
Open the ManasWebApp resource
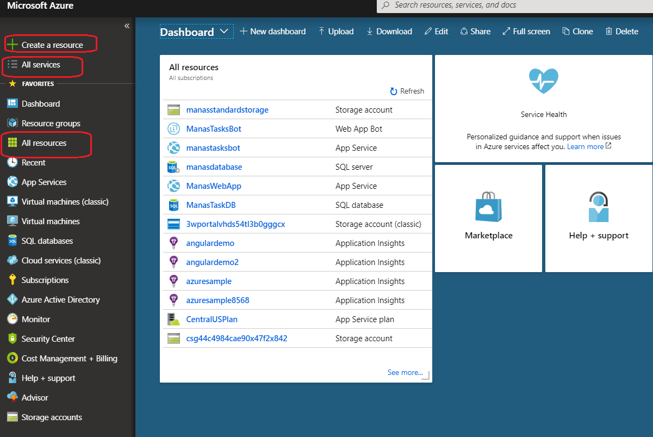(x=214, y=186)
